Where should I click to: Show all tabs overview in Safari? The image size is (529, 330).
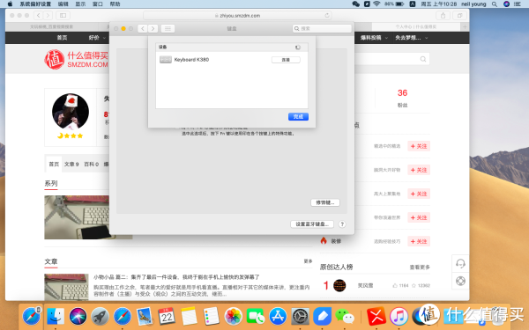point(459,16)
